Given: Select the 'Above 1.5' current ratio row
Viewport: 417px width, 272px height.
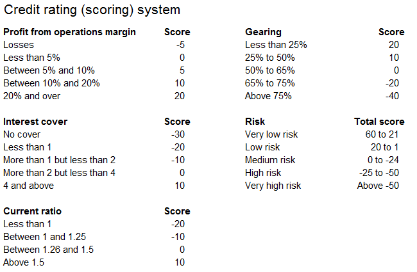Looking at the screenshot, I should click(x=94, y=262).
